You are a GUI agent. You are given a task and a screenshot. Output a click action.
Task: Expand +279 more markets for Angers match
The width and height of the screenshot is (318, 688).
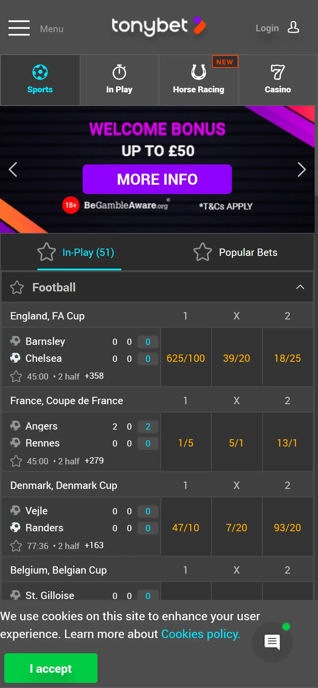pos(94,461)
